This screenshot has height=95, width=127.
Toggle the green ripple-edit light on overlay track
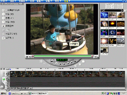coord(4,79)
